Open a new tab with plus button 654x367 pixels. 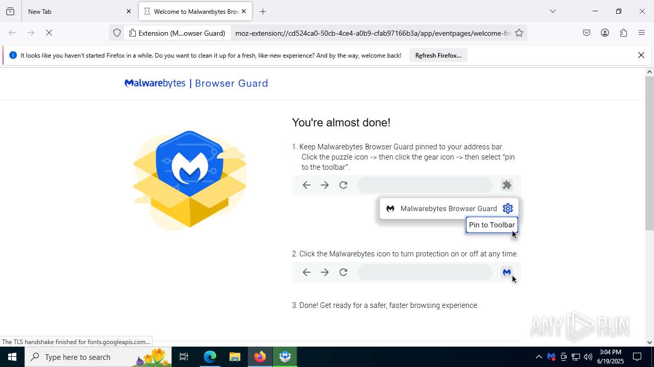263,11
